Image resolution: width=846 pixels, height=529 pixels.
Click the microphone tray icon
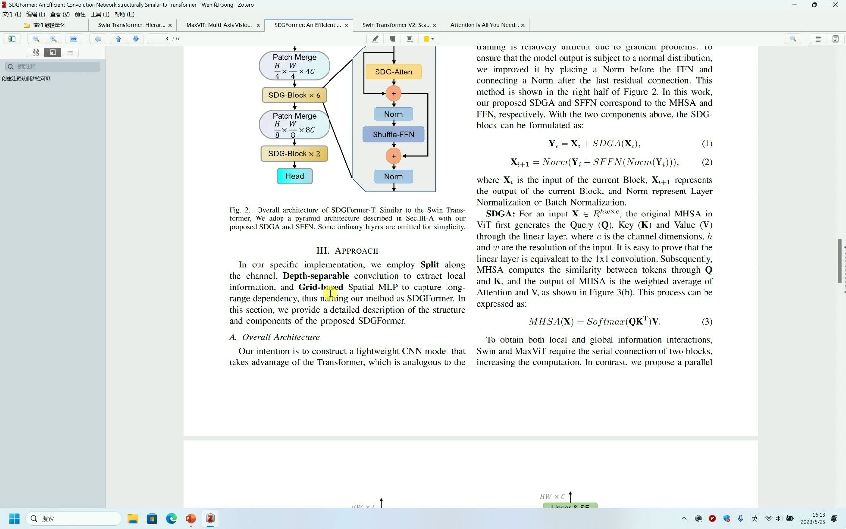741,518
